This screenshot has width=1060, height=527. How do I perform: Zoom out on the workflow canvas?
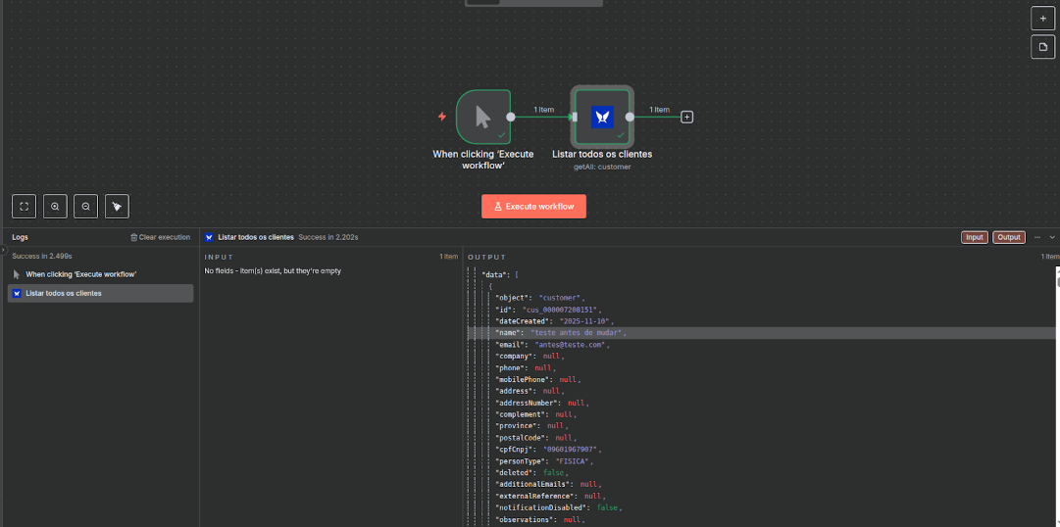(86, 206)
